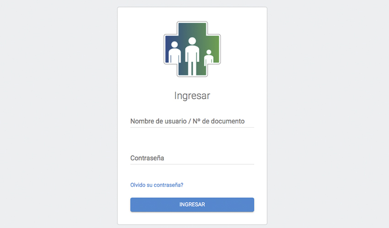Click the "Ingresar" heading text
This screenshot has width=389, height=228.
click(192, 96)
